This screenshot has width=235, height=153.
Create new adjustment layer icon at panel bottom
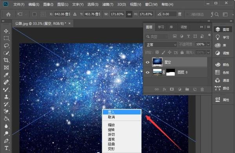pos(179,89)
